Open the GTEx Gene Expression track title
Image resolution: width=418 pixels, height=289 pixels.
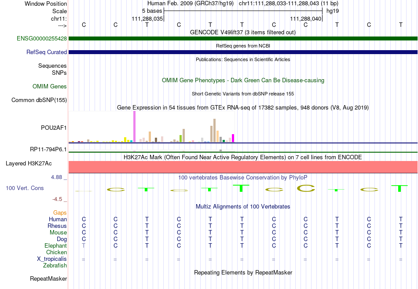point(243,107)
